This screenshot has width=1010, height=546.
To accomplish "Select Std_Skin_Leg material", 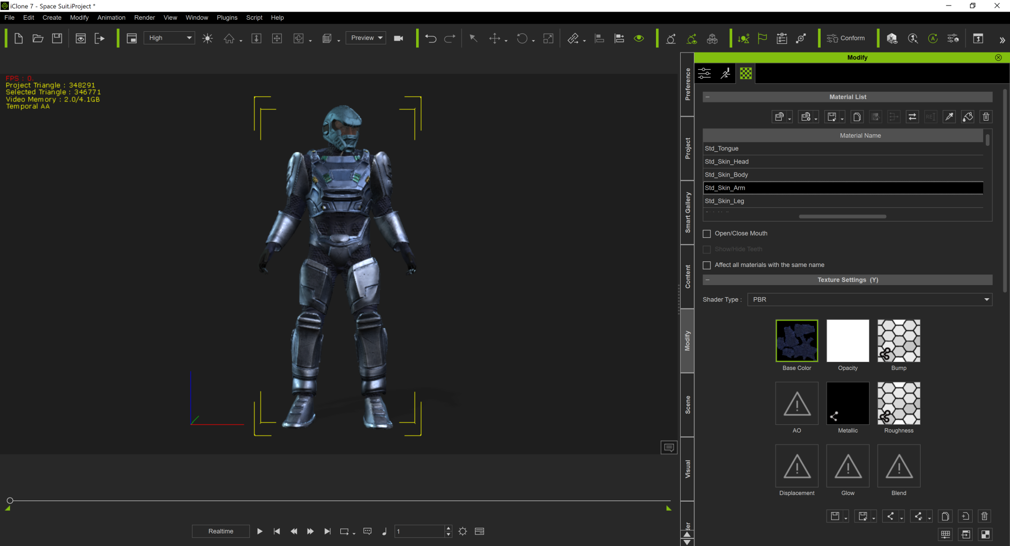I will pos(843,201).
